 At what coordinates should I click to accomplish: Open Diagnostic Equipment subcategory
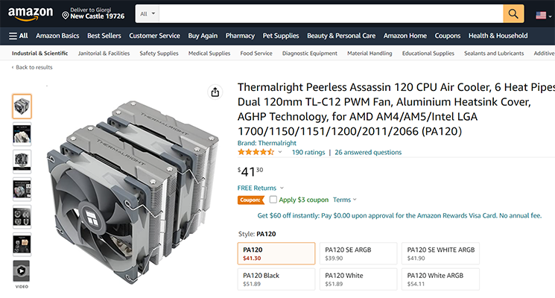310,54
